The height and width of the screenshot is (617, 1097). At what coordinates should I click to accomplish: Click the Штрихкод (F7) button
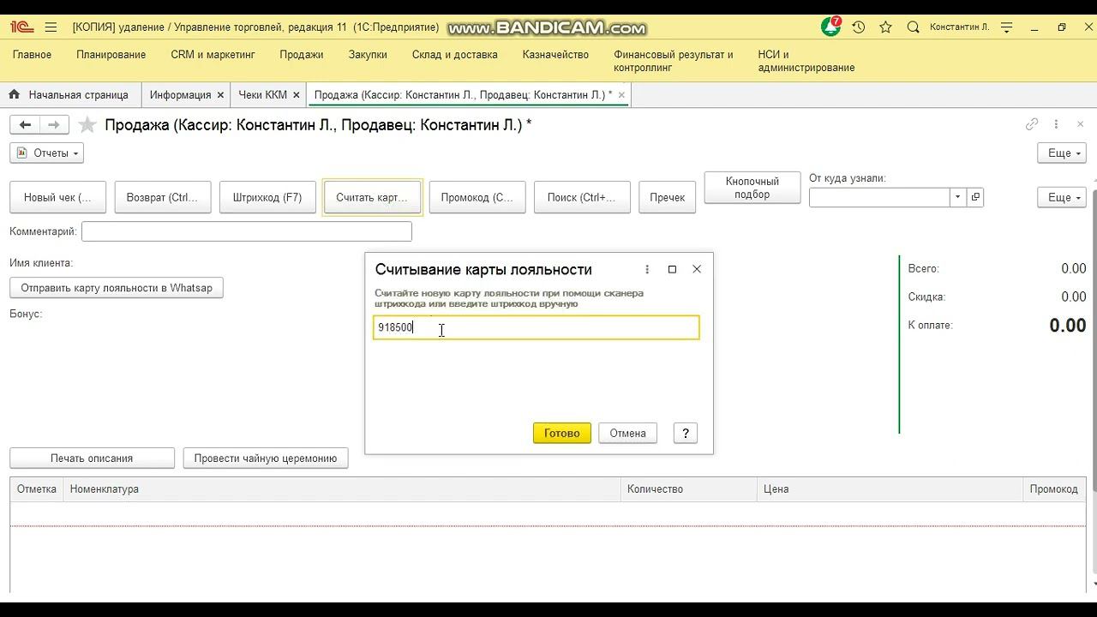267,197
